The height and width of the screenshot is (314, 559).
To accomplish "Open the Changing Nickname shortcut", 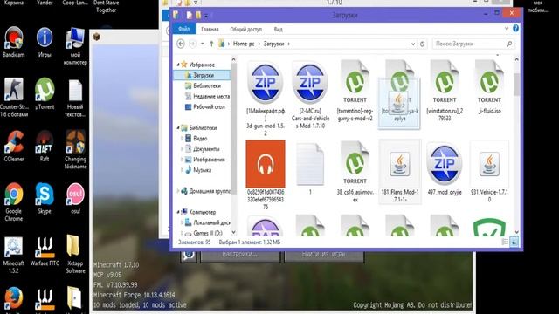I will (x=75, y=149).
